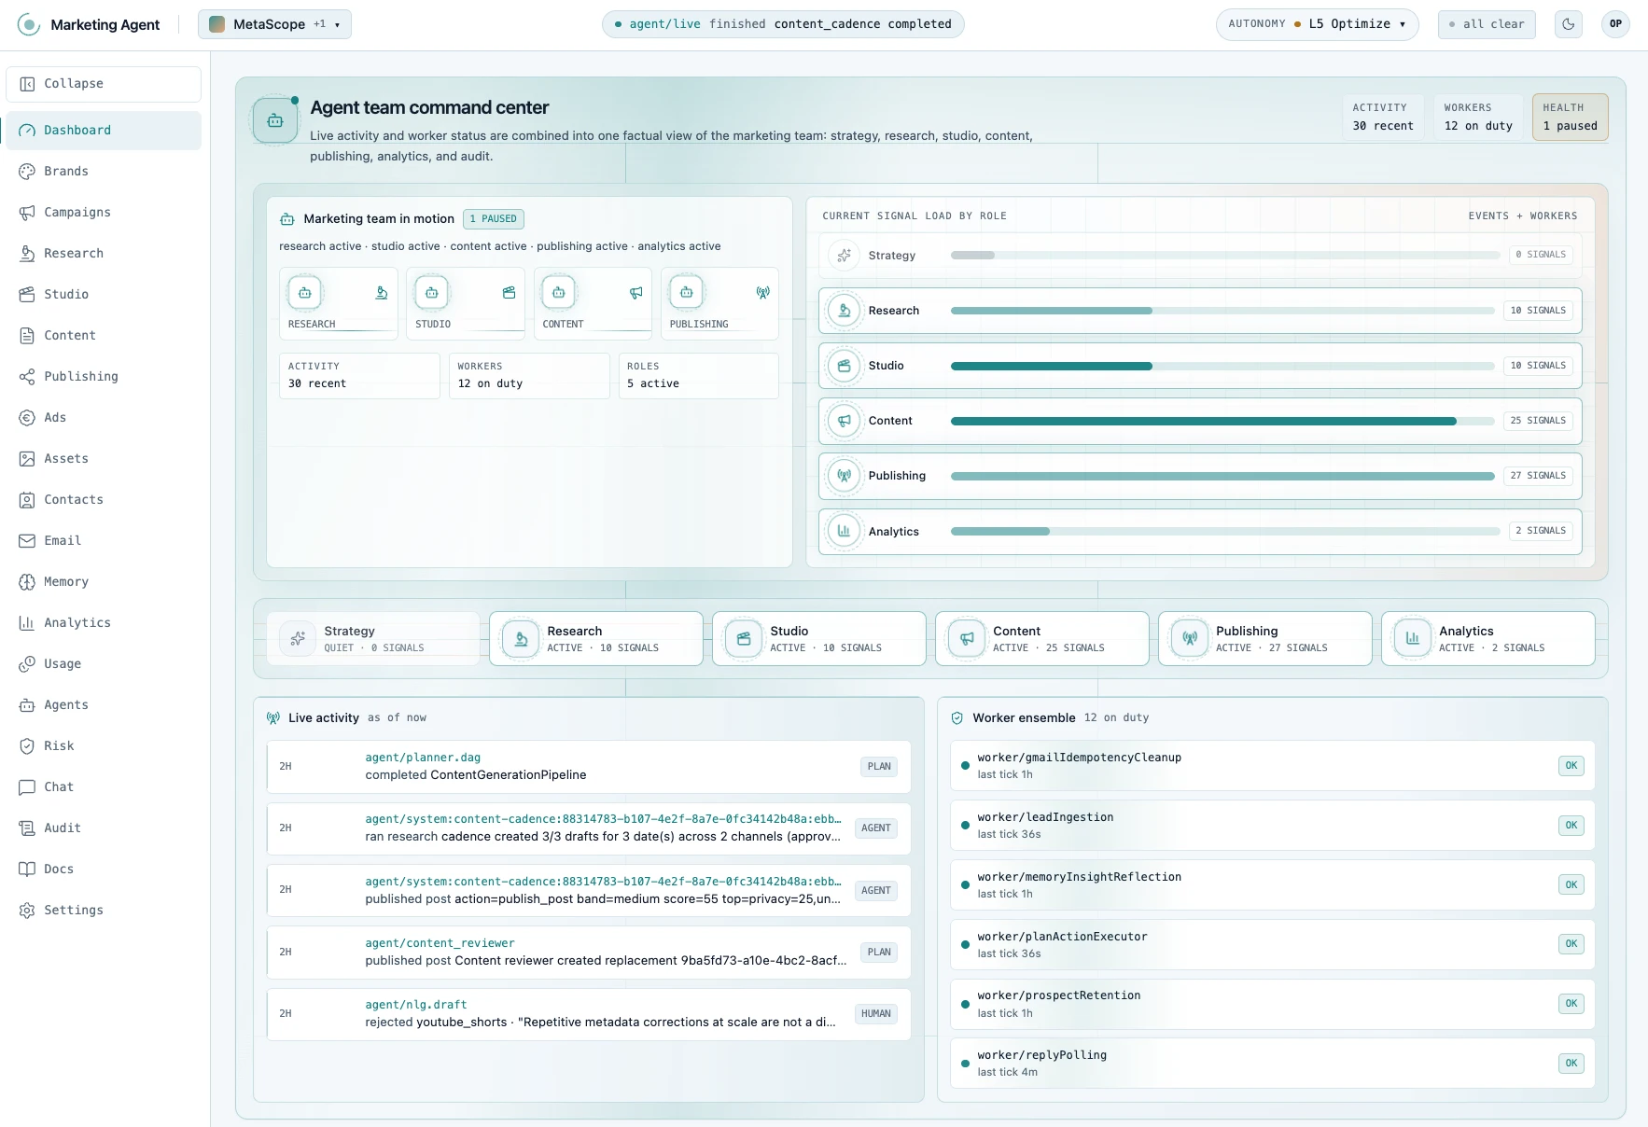Click the 1 PAUSED badge
Screen dimensions: 1648x1127
[494, 219]
